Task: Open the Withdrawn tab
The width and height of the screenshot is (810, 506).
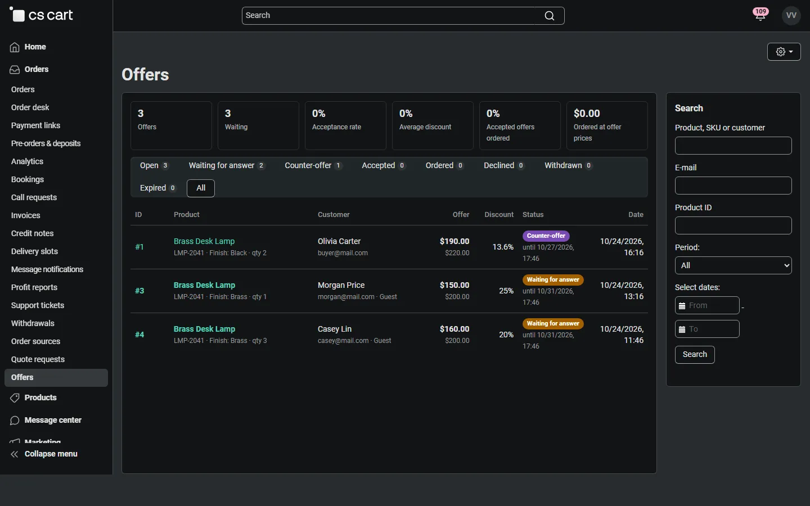Action: coord(568,165)
